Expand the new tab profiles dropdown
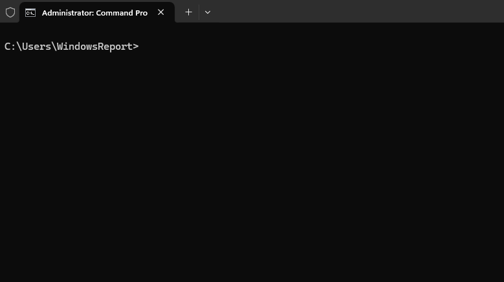Screen dimensions: 504x282 coord(208,12)
